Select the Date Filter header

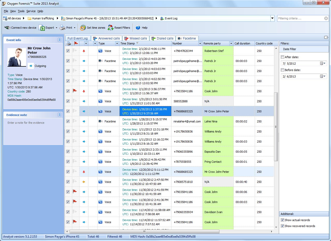click(290, 49)
